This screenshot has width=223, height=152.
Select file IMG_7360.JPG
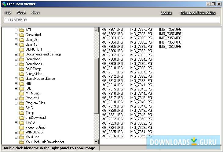[x=170, y=47]
